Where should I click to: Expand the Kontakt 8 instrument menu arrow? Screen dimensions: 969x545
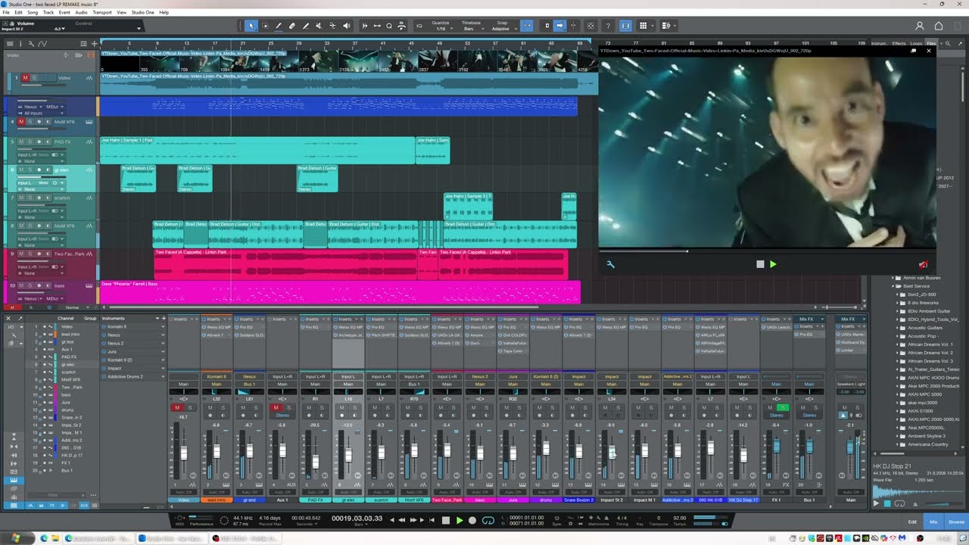tap(163, 327)
